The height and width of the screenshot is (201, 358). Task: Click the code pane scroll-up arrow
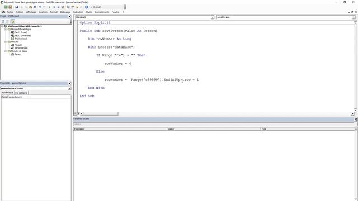coord(356,23)
